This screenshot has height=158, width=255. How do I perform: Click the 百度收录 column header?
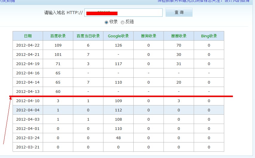coord(58,36)
